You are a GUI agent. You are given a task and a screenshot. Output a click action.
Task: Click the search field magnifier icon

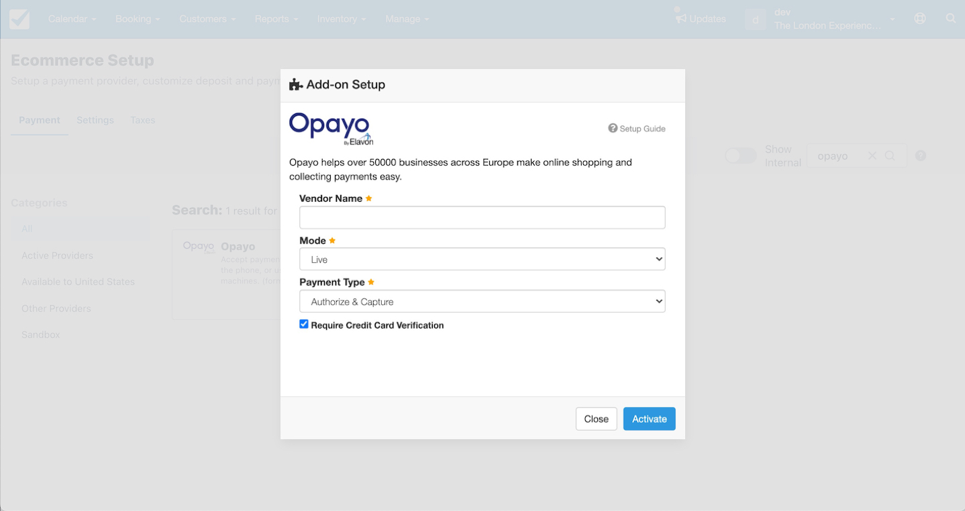point(890,156)
